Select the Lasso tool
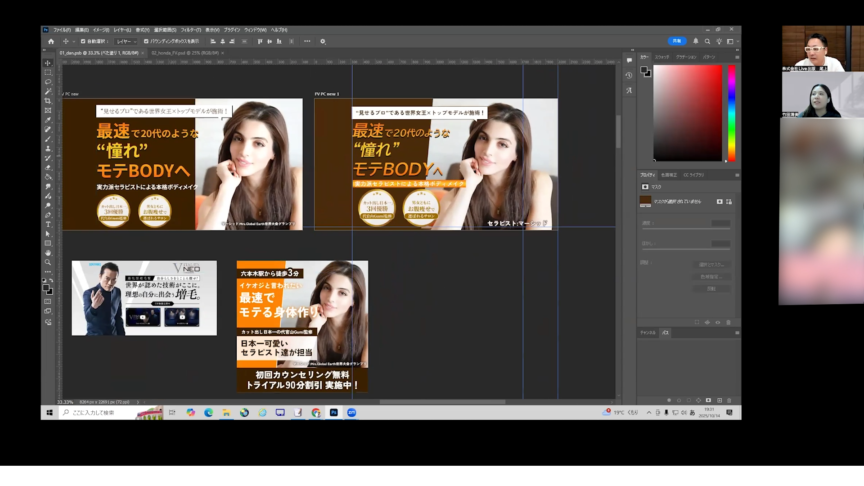 [x=48, y=82]
